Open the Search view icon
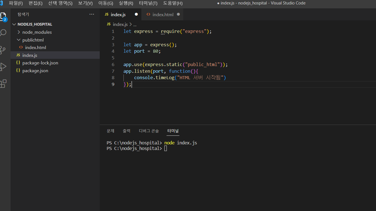This screenshot has height=211, width=376. pyautogui.click(x=3, y=33)
